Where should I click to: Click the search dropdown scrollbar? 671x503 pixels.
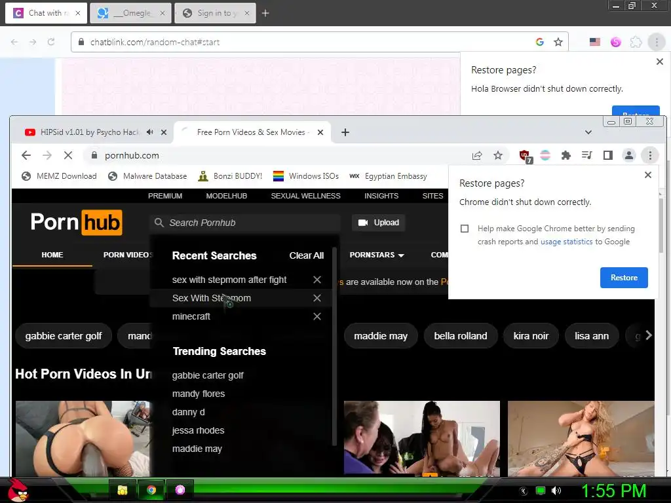[334, 346]
